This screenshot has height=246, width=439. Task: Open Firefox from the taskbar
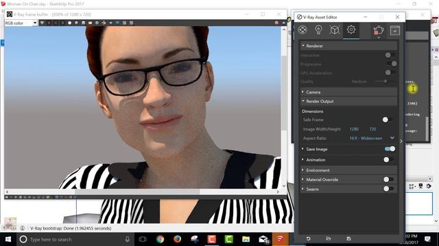pyautogui.click(x=177, y=239)
